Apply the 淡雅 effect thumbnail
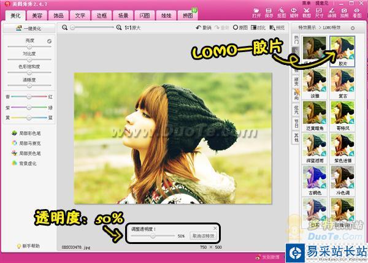368x263 pixels. (x=315, y=84)
